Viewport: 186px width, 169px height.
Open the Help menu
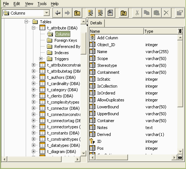[x=55, y=4]
